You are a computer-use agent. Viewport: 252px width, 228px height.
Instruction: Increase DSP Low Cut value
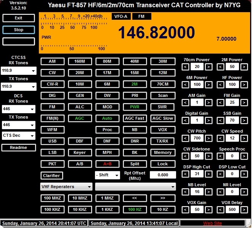coord(244,174)
